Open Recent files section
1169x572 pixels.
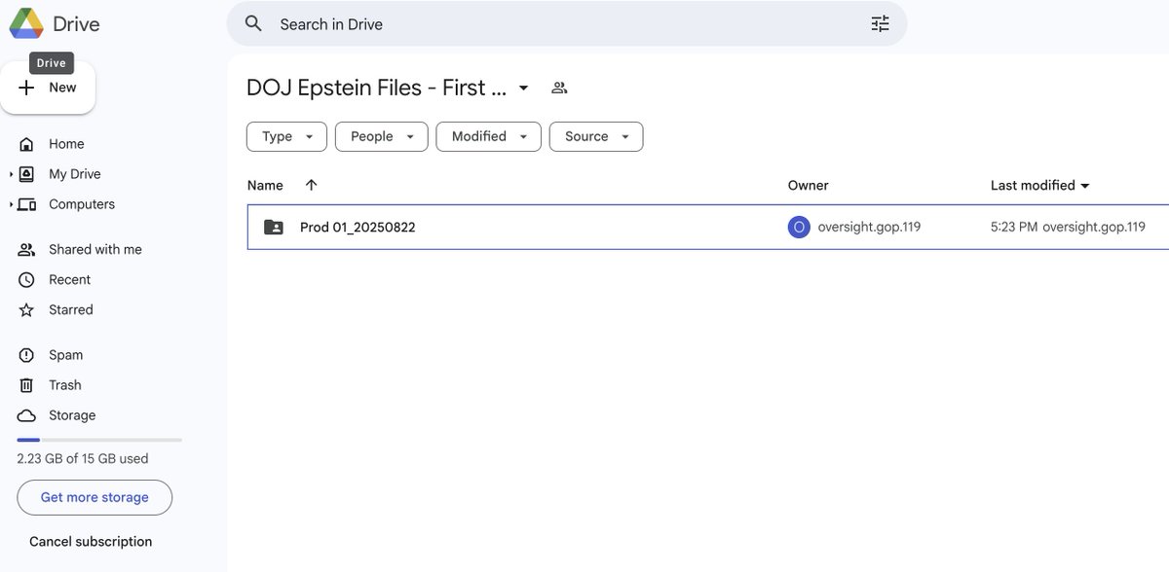69,280
